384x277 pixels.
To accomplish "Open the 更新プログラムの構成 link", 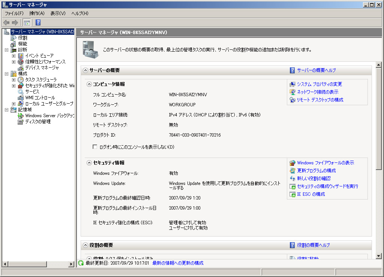I will click(316, 171).
